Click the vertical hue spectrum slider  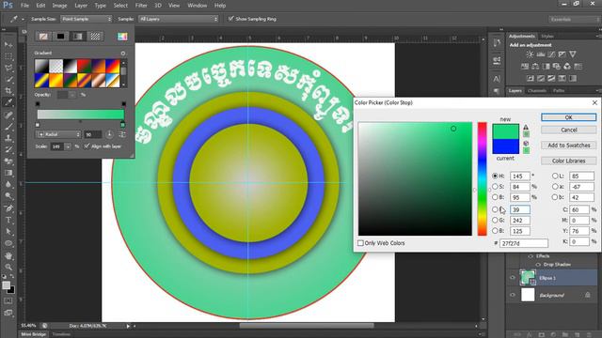tap(482, 179)
